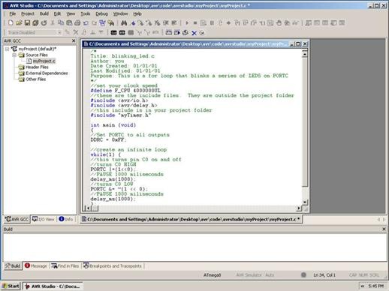The width and height of the screenshot is (389, 291).
Task: Switch to the Message output tab
Action: (36, 265)
